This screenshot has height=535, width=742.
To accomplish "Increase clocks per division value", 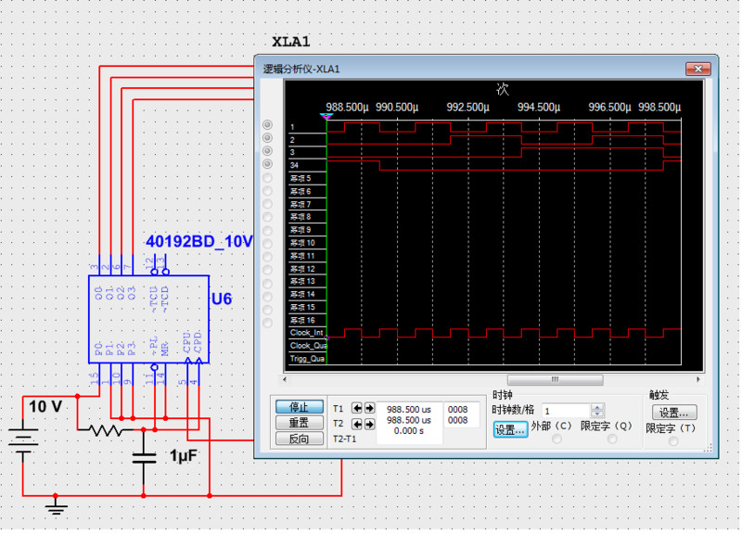I will pyautogui.click(x=597, y=406).
